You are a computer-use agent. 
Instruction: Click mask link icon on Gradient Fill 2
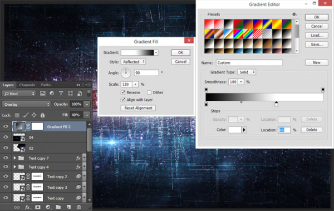coord(28,126)
